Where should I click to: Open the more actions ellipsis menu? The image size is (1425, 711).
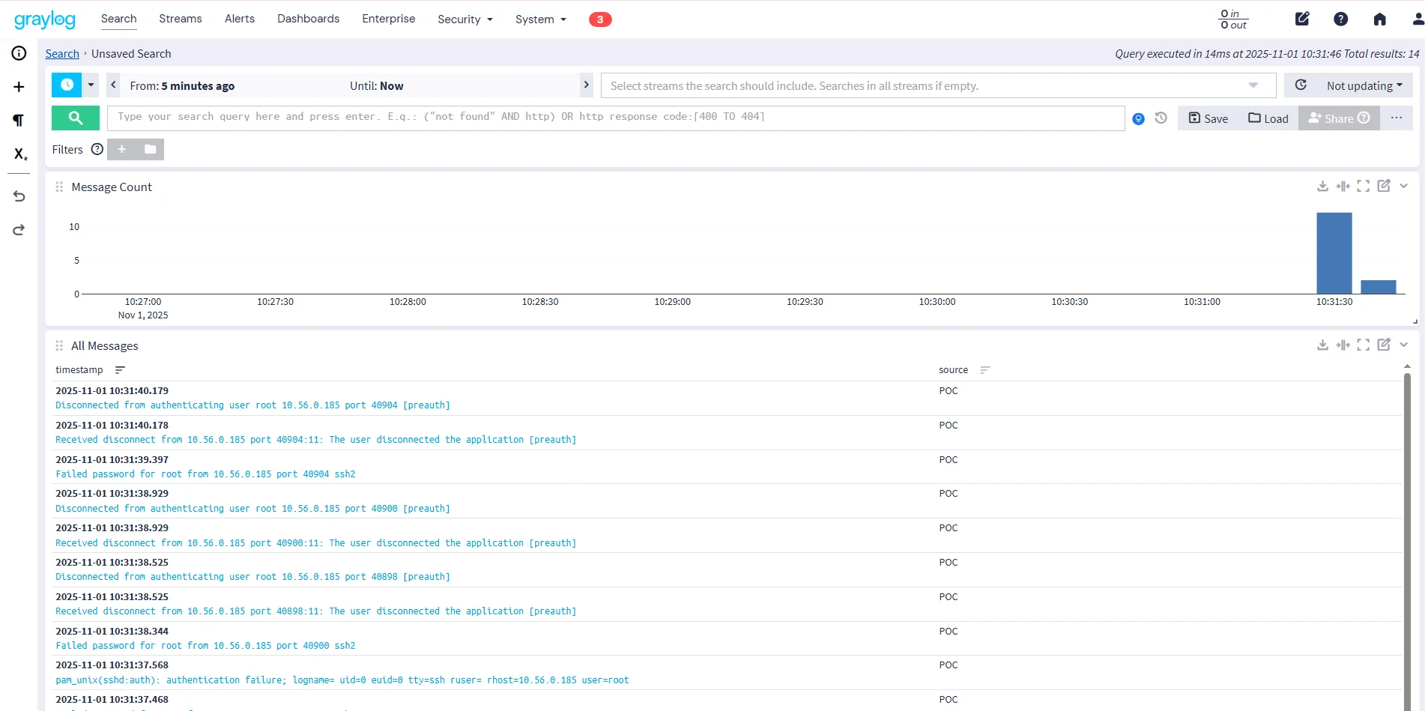[1397, 118]
